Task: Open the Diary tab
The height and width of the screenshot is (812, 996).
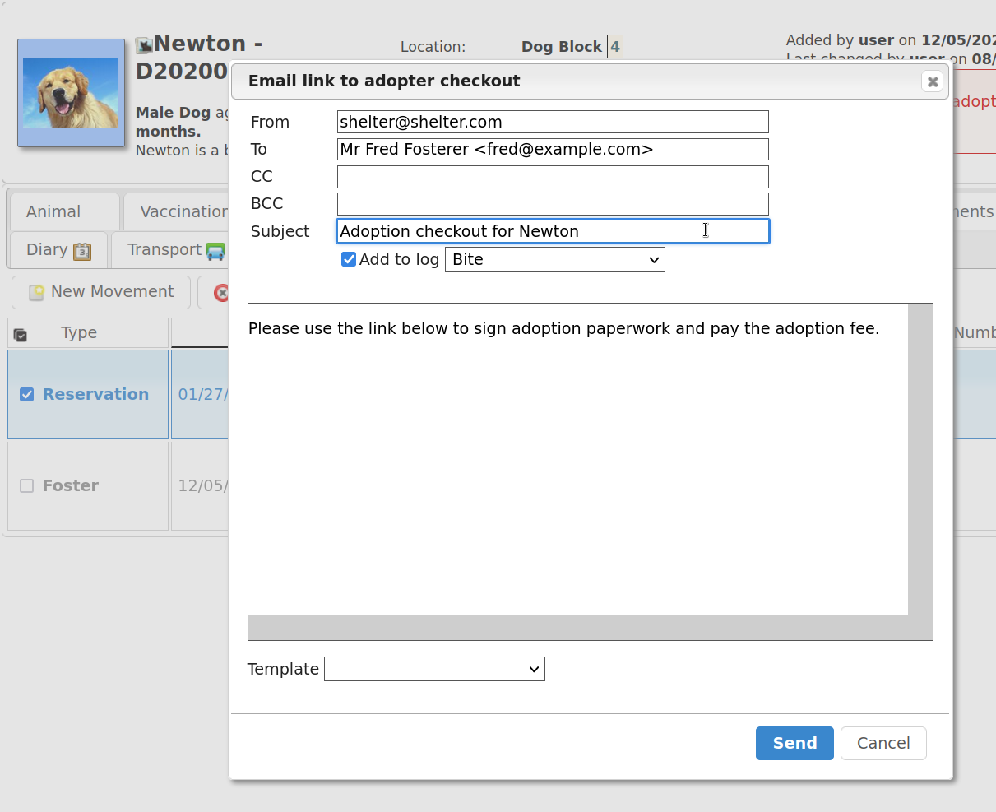Action: (58, 250)
